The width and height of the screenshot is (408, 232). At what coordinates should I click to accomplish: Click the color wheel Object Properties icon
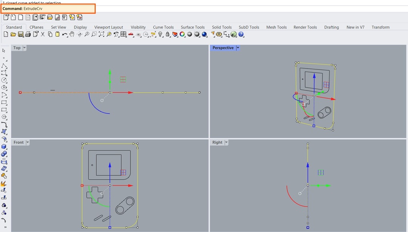(x=182, y=34)
